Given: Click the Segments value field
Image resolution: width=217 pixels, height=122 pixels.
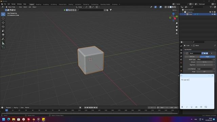Looking at the screenshot, I should click(205, 65).
